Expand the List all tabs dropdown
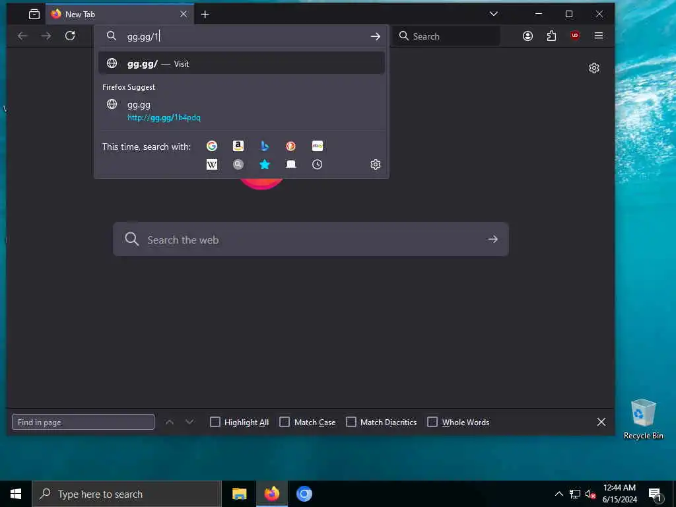 tap(494, 14)
